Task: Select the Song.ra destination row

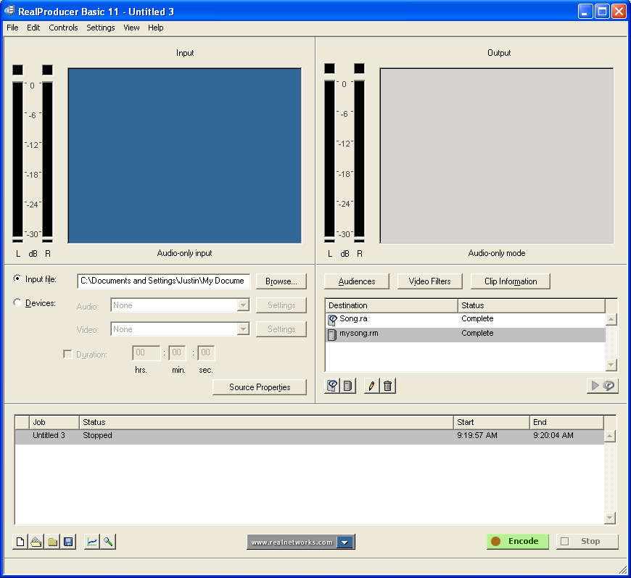Action: 465,320
